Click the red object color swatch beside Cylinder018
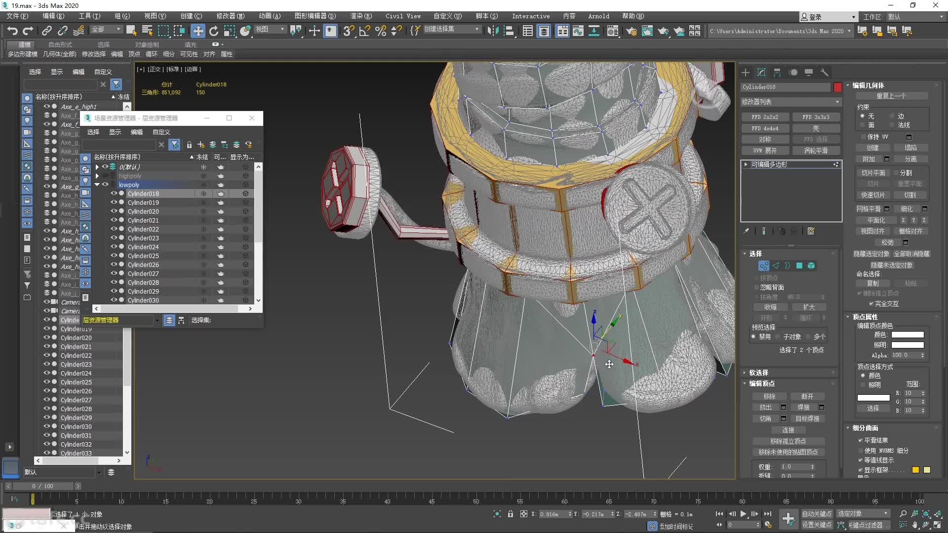This screenshot has width=948, height=533. [837, 87]
